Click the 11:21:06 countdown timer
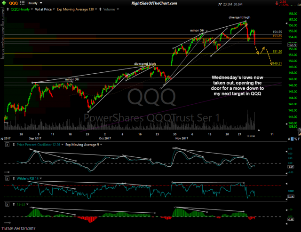This screenshot has width=301, height=232. [x=251, y=136]
